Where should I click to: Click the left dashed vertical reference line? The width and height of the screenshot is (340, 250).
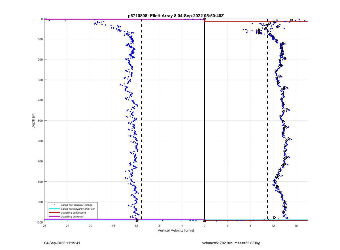tap(142, 121)
